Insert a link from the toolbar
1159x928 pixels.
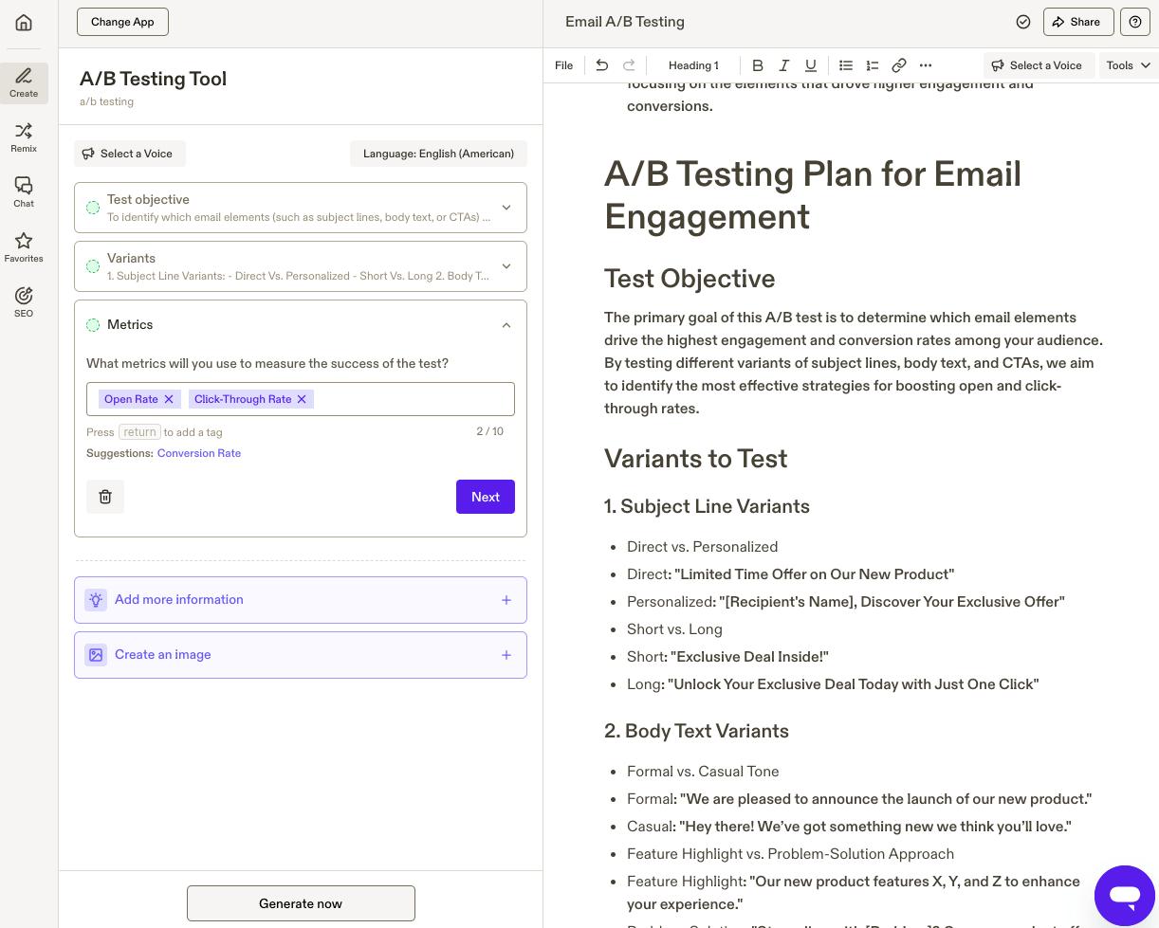(x=899, y=65)
